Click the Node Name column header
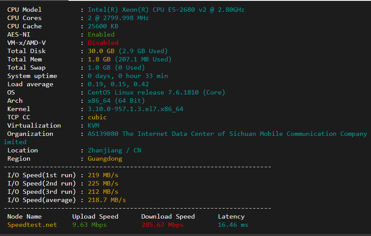Screen dimensions: 371x236 coord(24,216)
